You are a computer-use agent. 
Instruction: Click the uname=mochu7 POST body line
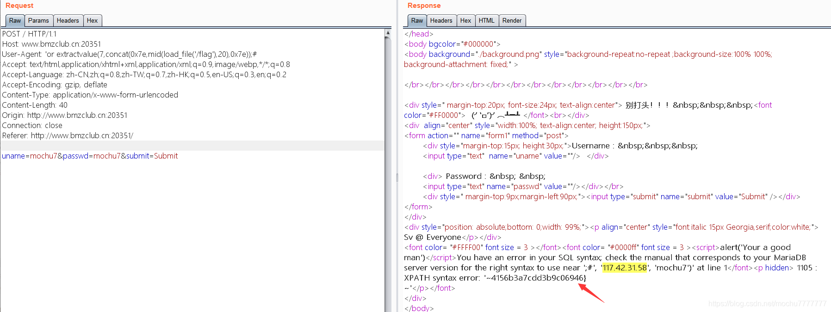90,156
